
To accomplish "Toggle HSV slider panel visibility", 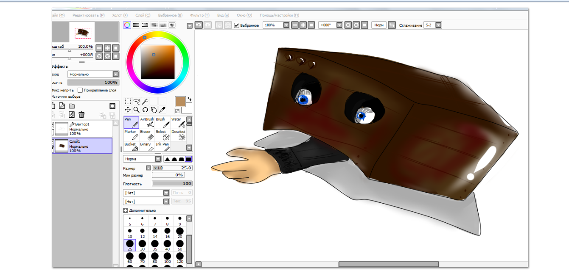I will (145, 25).
